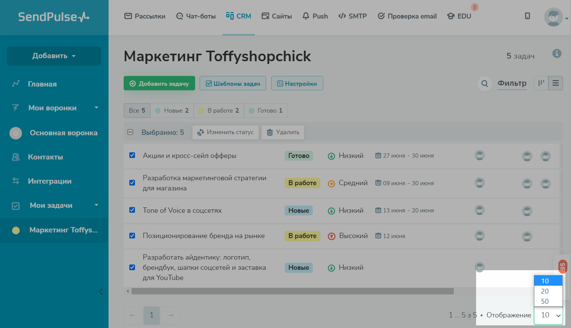Select 10 in page size list
Screen dimensions: 571x328
click(x=548, y=281)
